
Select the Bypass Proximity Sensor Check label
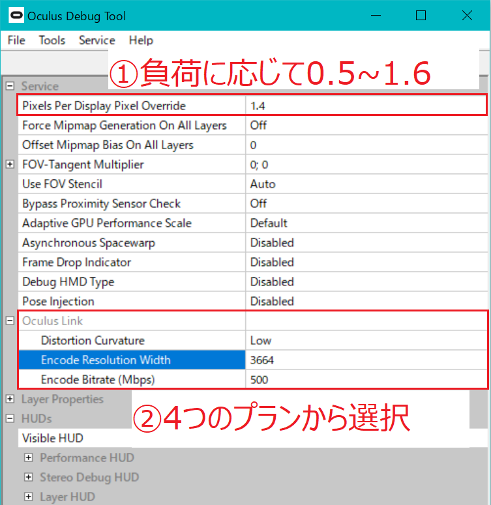(101, 203)
